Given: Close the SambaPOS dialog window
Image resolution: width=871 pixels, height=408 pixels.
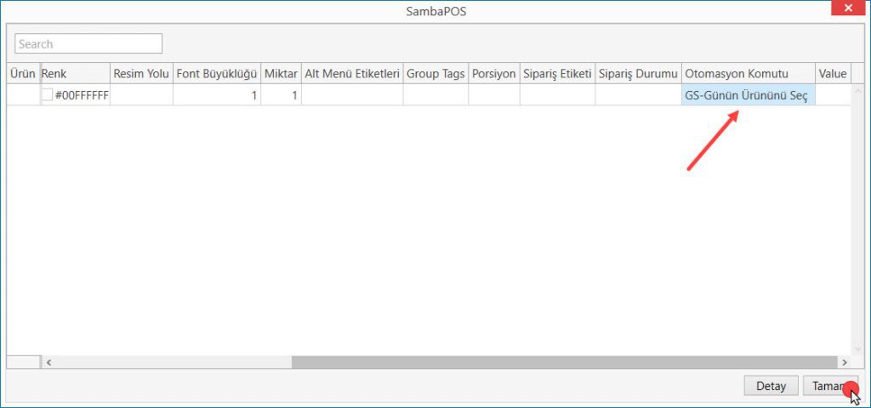Looking at the screenshot, I should 848,8.
